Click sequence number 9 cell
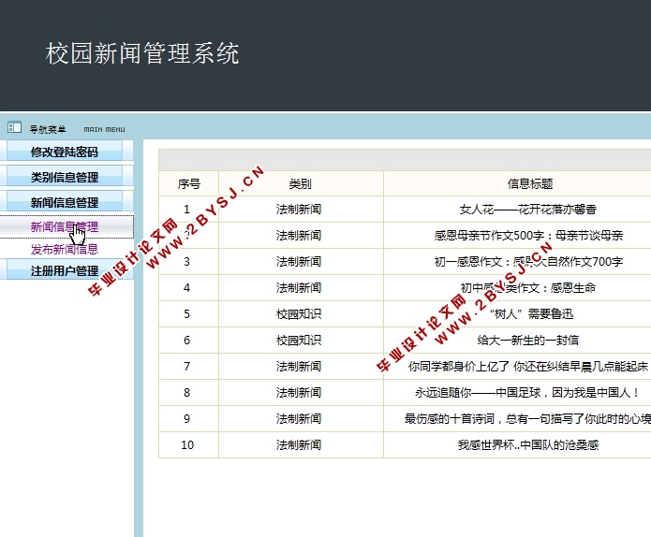 coord(187,418)
